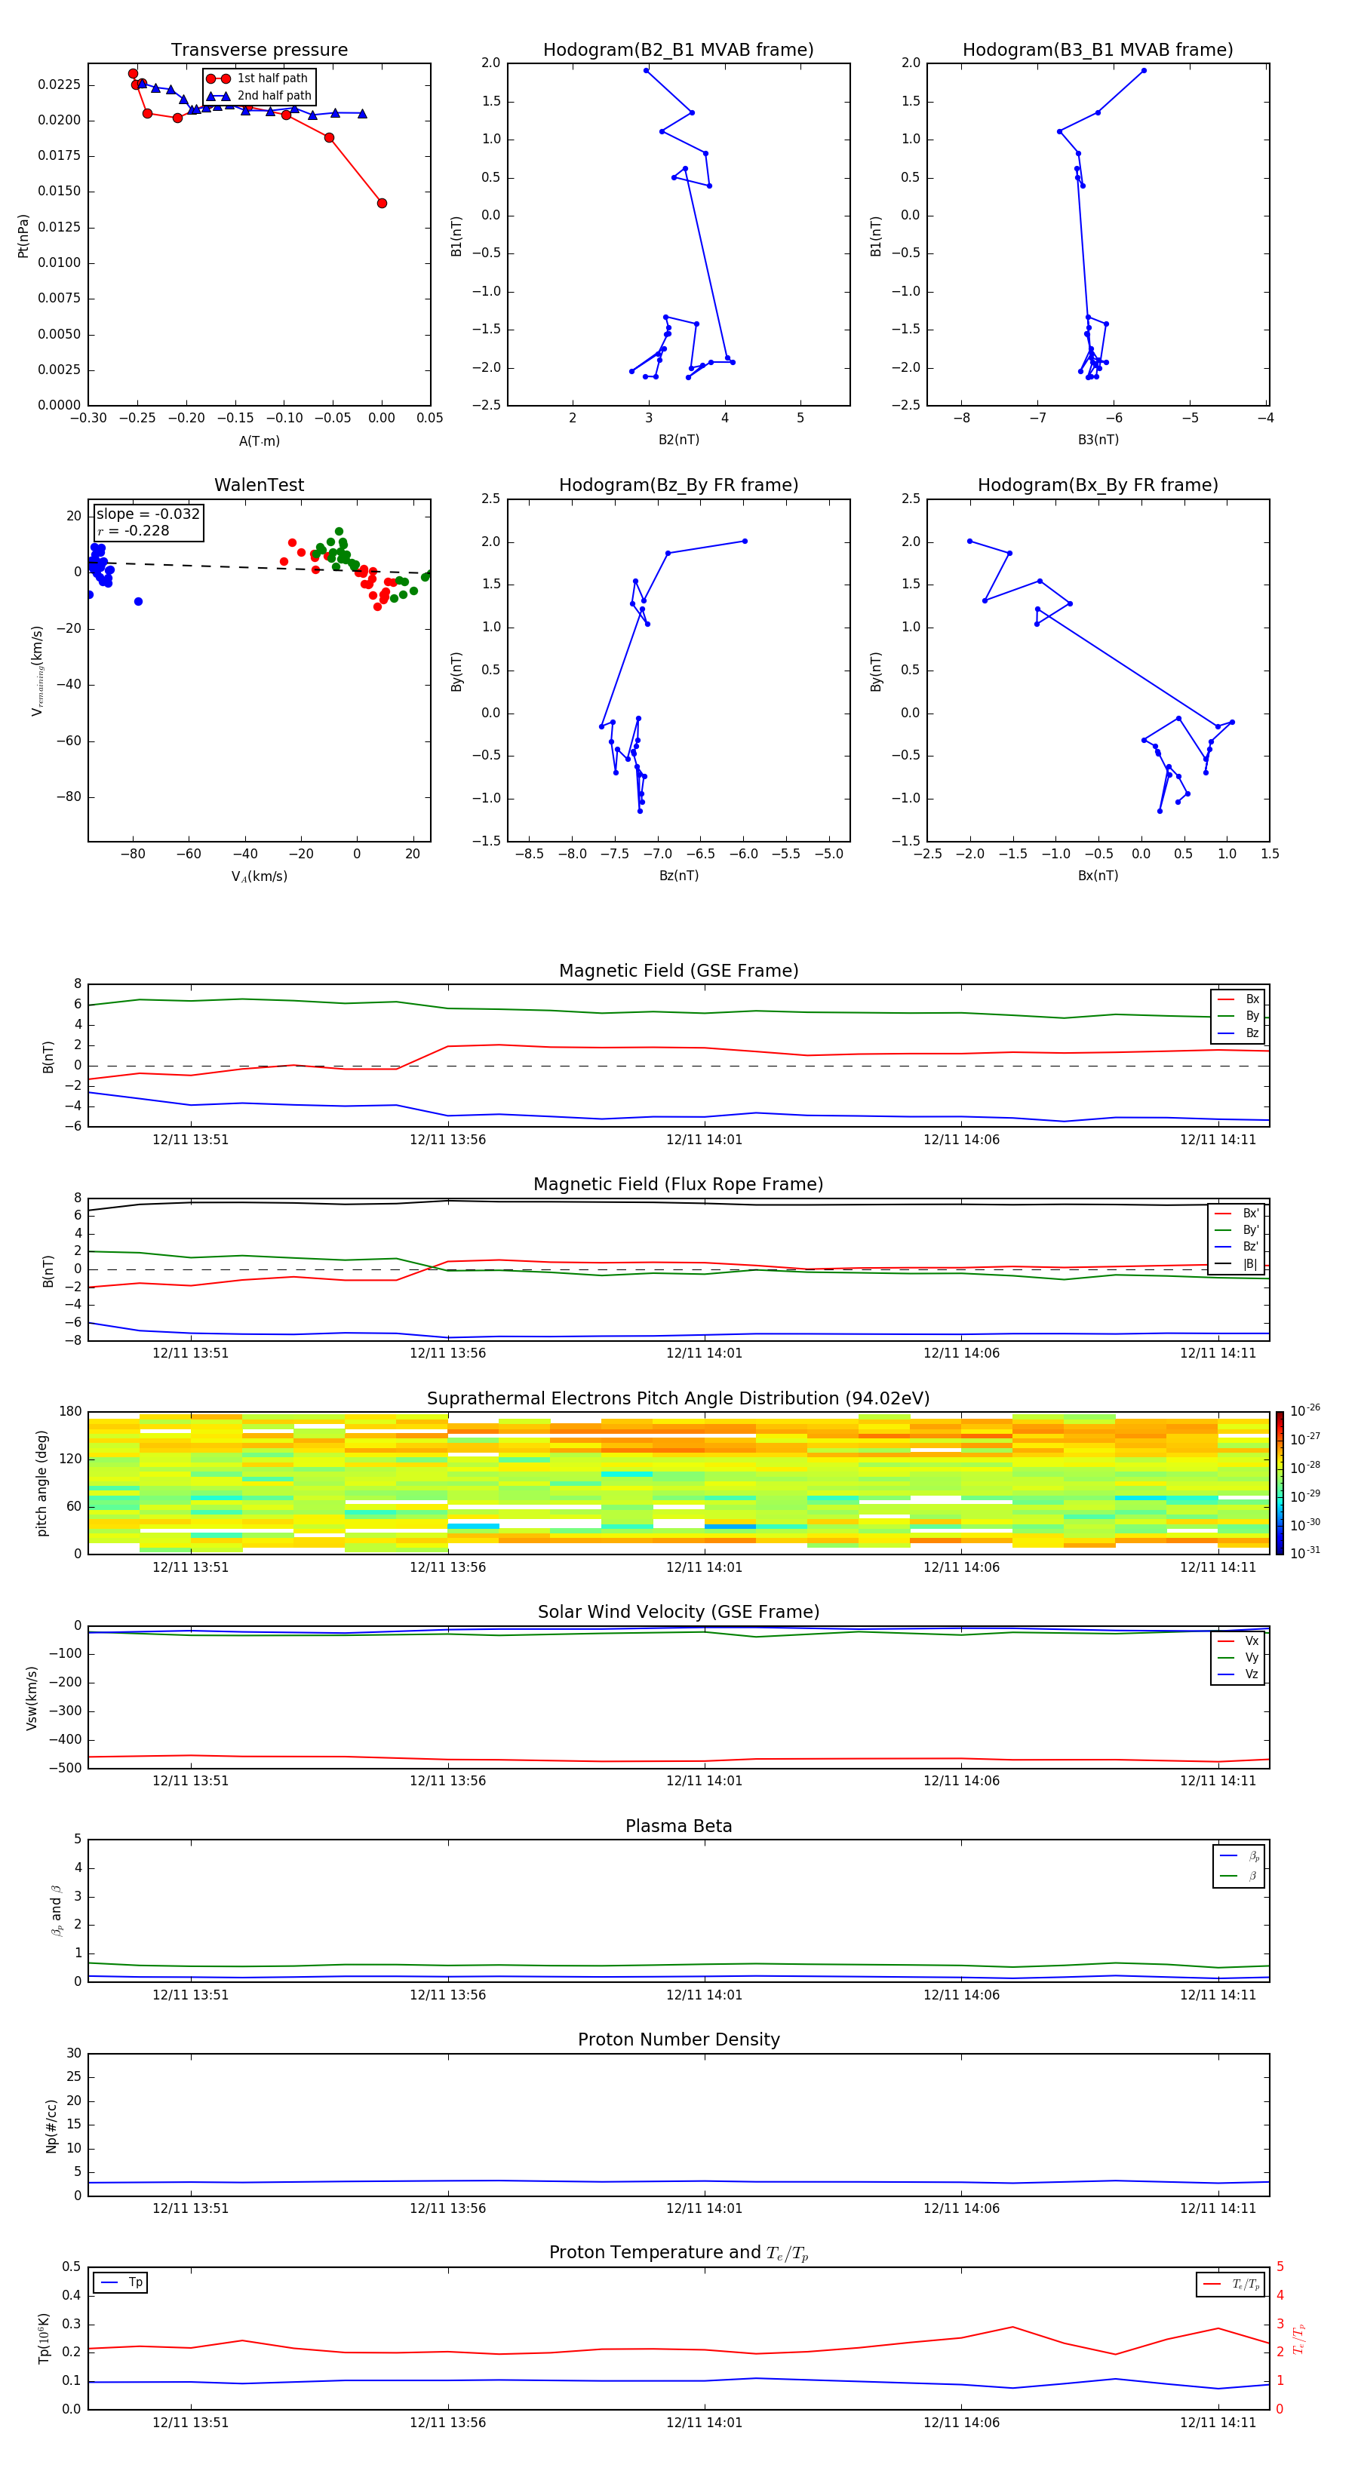This screenshot has height=2489, width=1358.
Task: Select the By' legend entry in Flux Rope plot
Action: [x=1237, y=1230]
